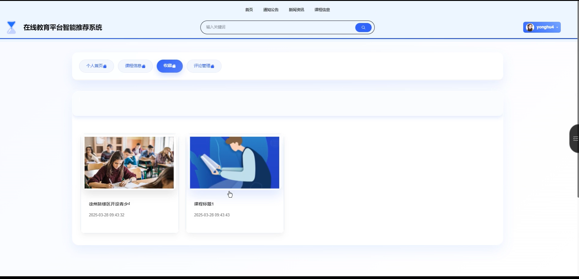
Task: Click the hourglass logo icon
Action: 11,27
